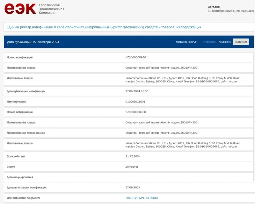Viewport: 255px width, 204px height.
Task: Click 'Дата регистрации нотификации' label
Action: pyautogui.click(x=27, y=187)
